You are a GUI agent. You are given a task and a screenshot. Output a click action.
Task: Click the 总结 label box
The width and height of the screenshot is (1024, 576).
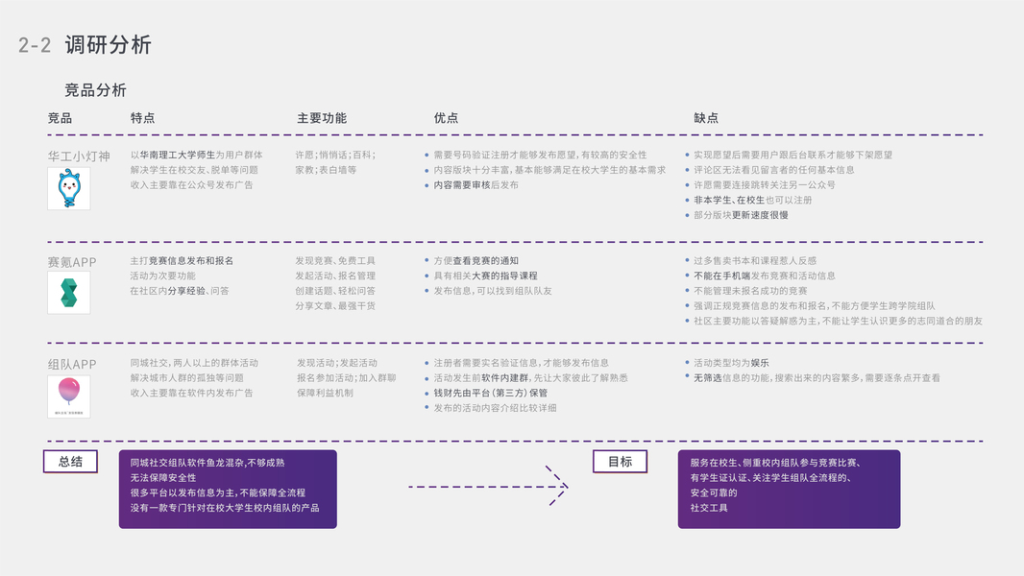(x=70, y=461)
